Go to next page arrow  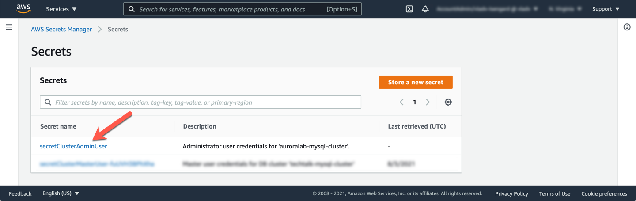coord(428,102)
